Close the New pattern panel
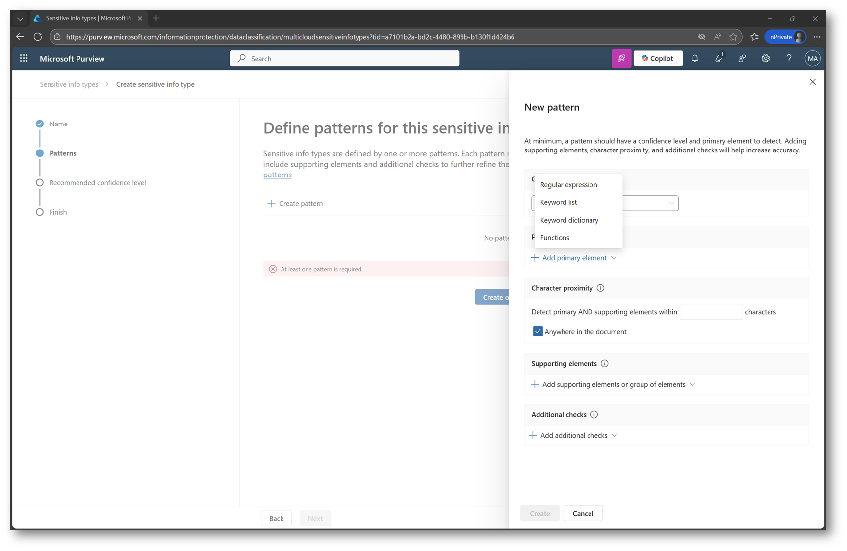Screen dimensions: 847x551 (813, 82)
